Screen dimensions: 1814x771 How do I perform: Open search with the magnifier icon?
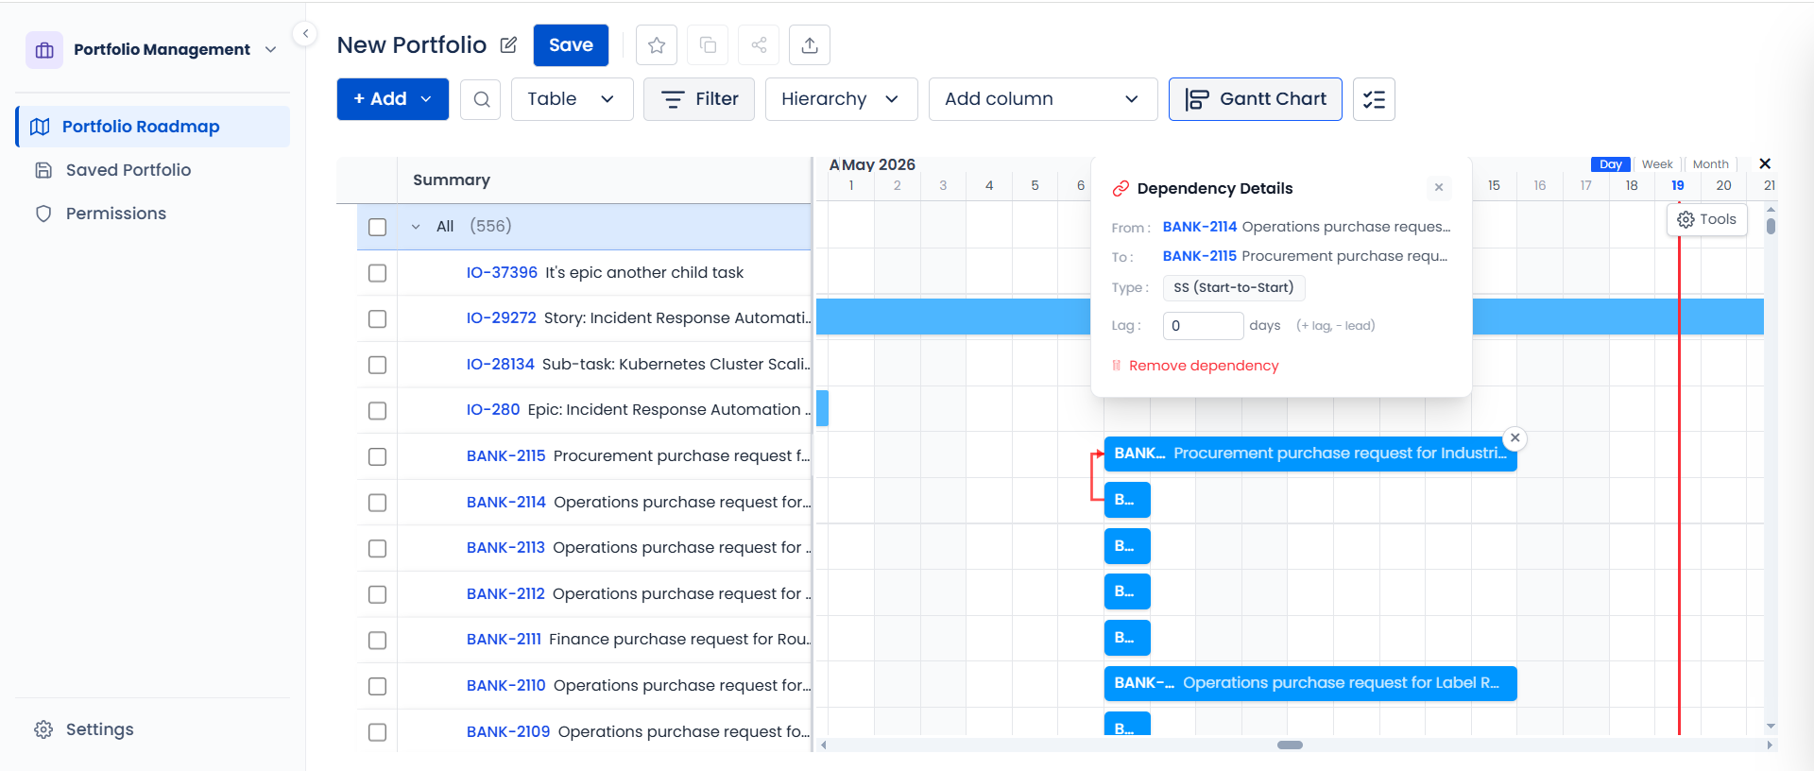(x=481, y=99)
